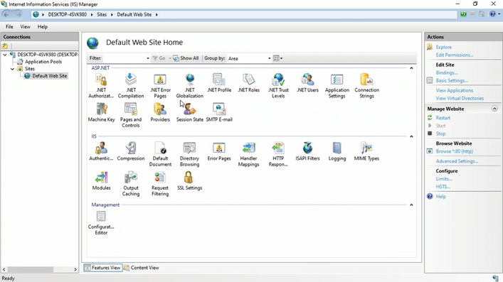503x282 pixels.
Task: Open the Authentication feature
Action: pos(101,151)
